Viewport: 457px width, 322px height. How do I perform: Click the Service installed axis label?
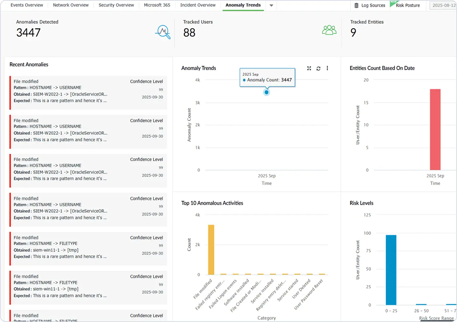[262, 291]
